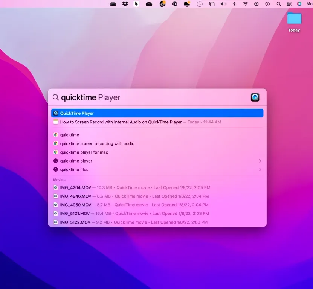Viewport: 313px width, 289px height.
Task: Click the file icon beside IMG_4204.MOV
Action: (x=56, y=187)
